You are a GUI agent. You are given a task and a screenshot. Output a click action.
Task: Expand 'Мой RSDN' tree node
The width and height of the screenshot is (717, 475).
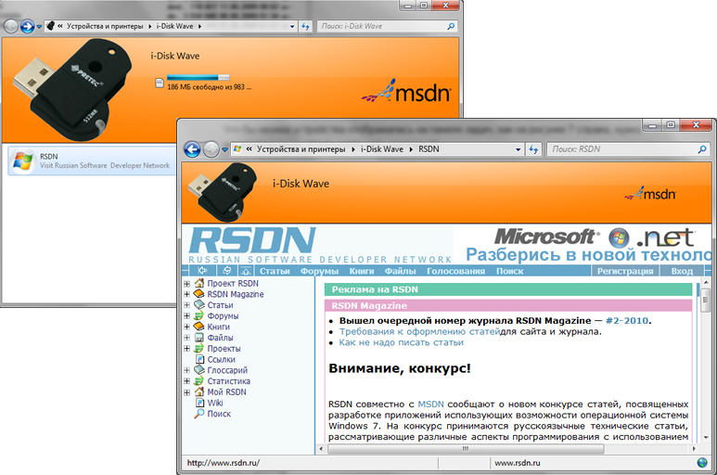tap(186, 392)
